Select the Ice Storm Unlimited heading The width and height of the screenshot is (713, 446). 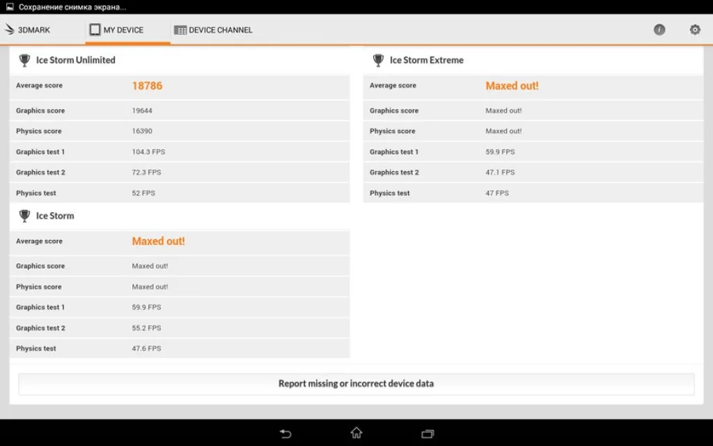(75, 60)
